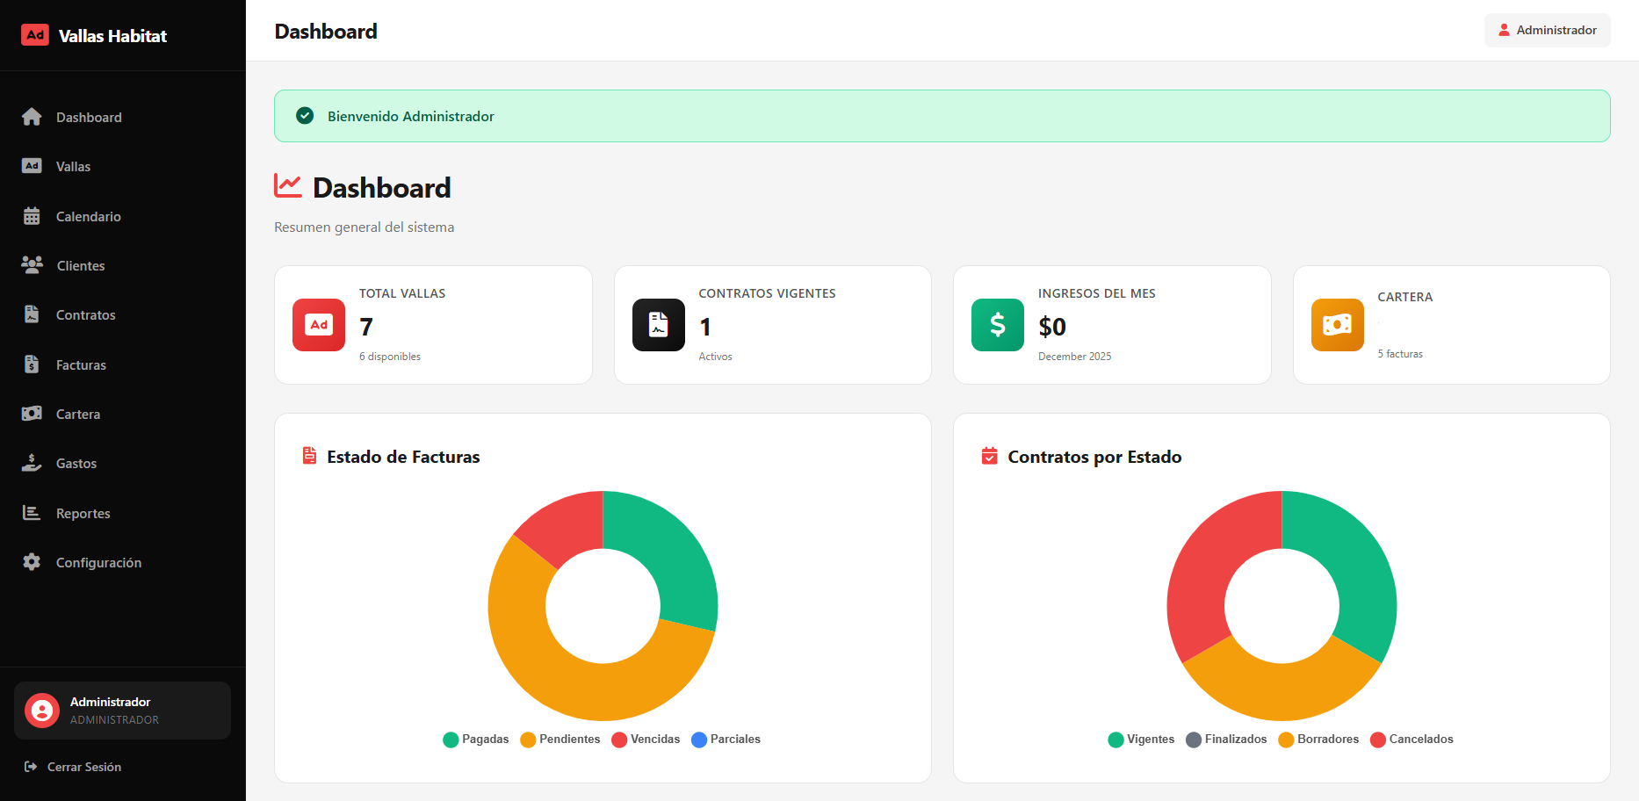Toggle the Pagadas legend item
This screenshot has height=801, width=1639.
tap(476, 740)
